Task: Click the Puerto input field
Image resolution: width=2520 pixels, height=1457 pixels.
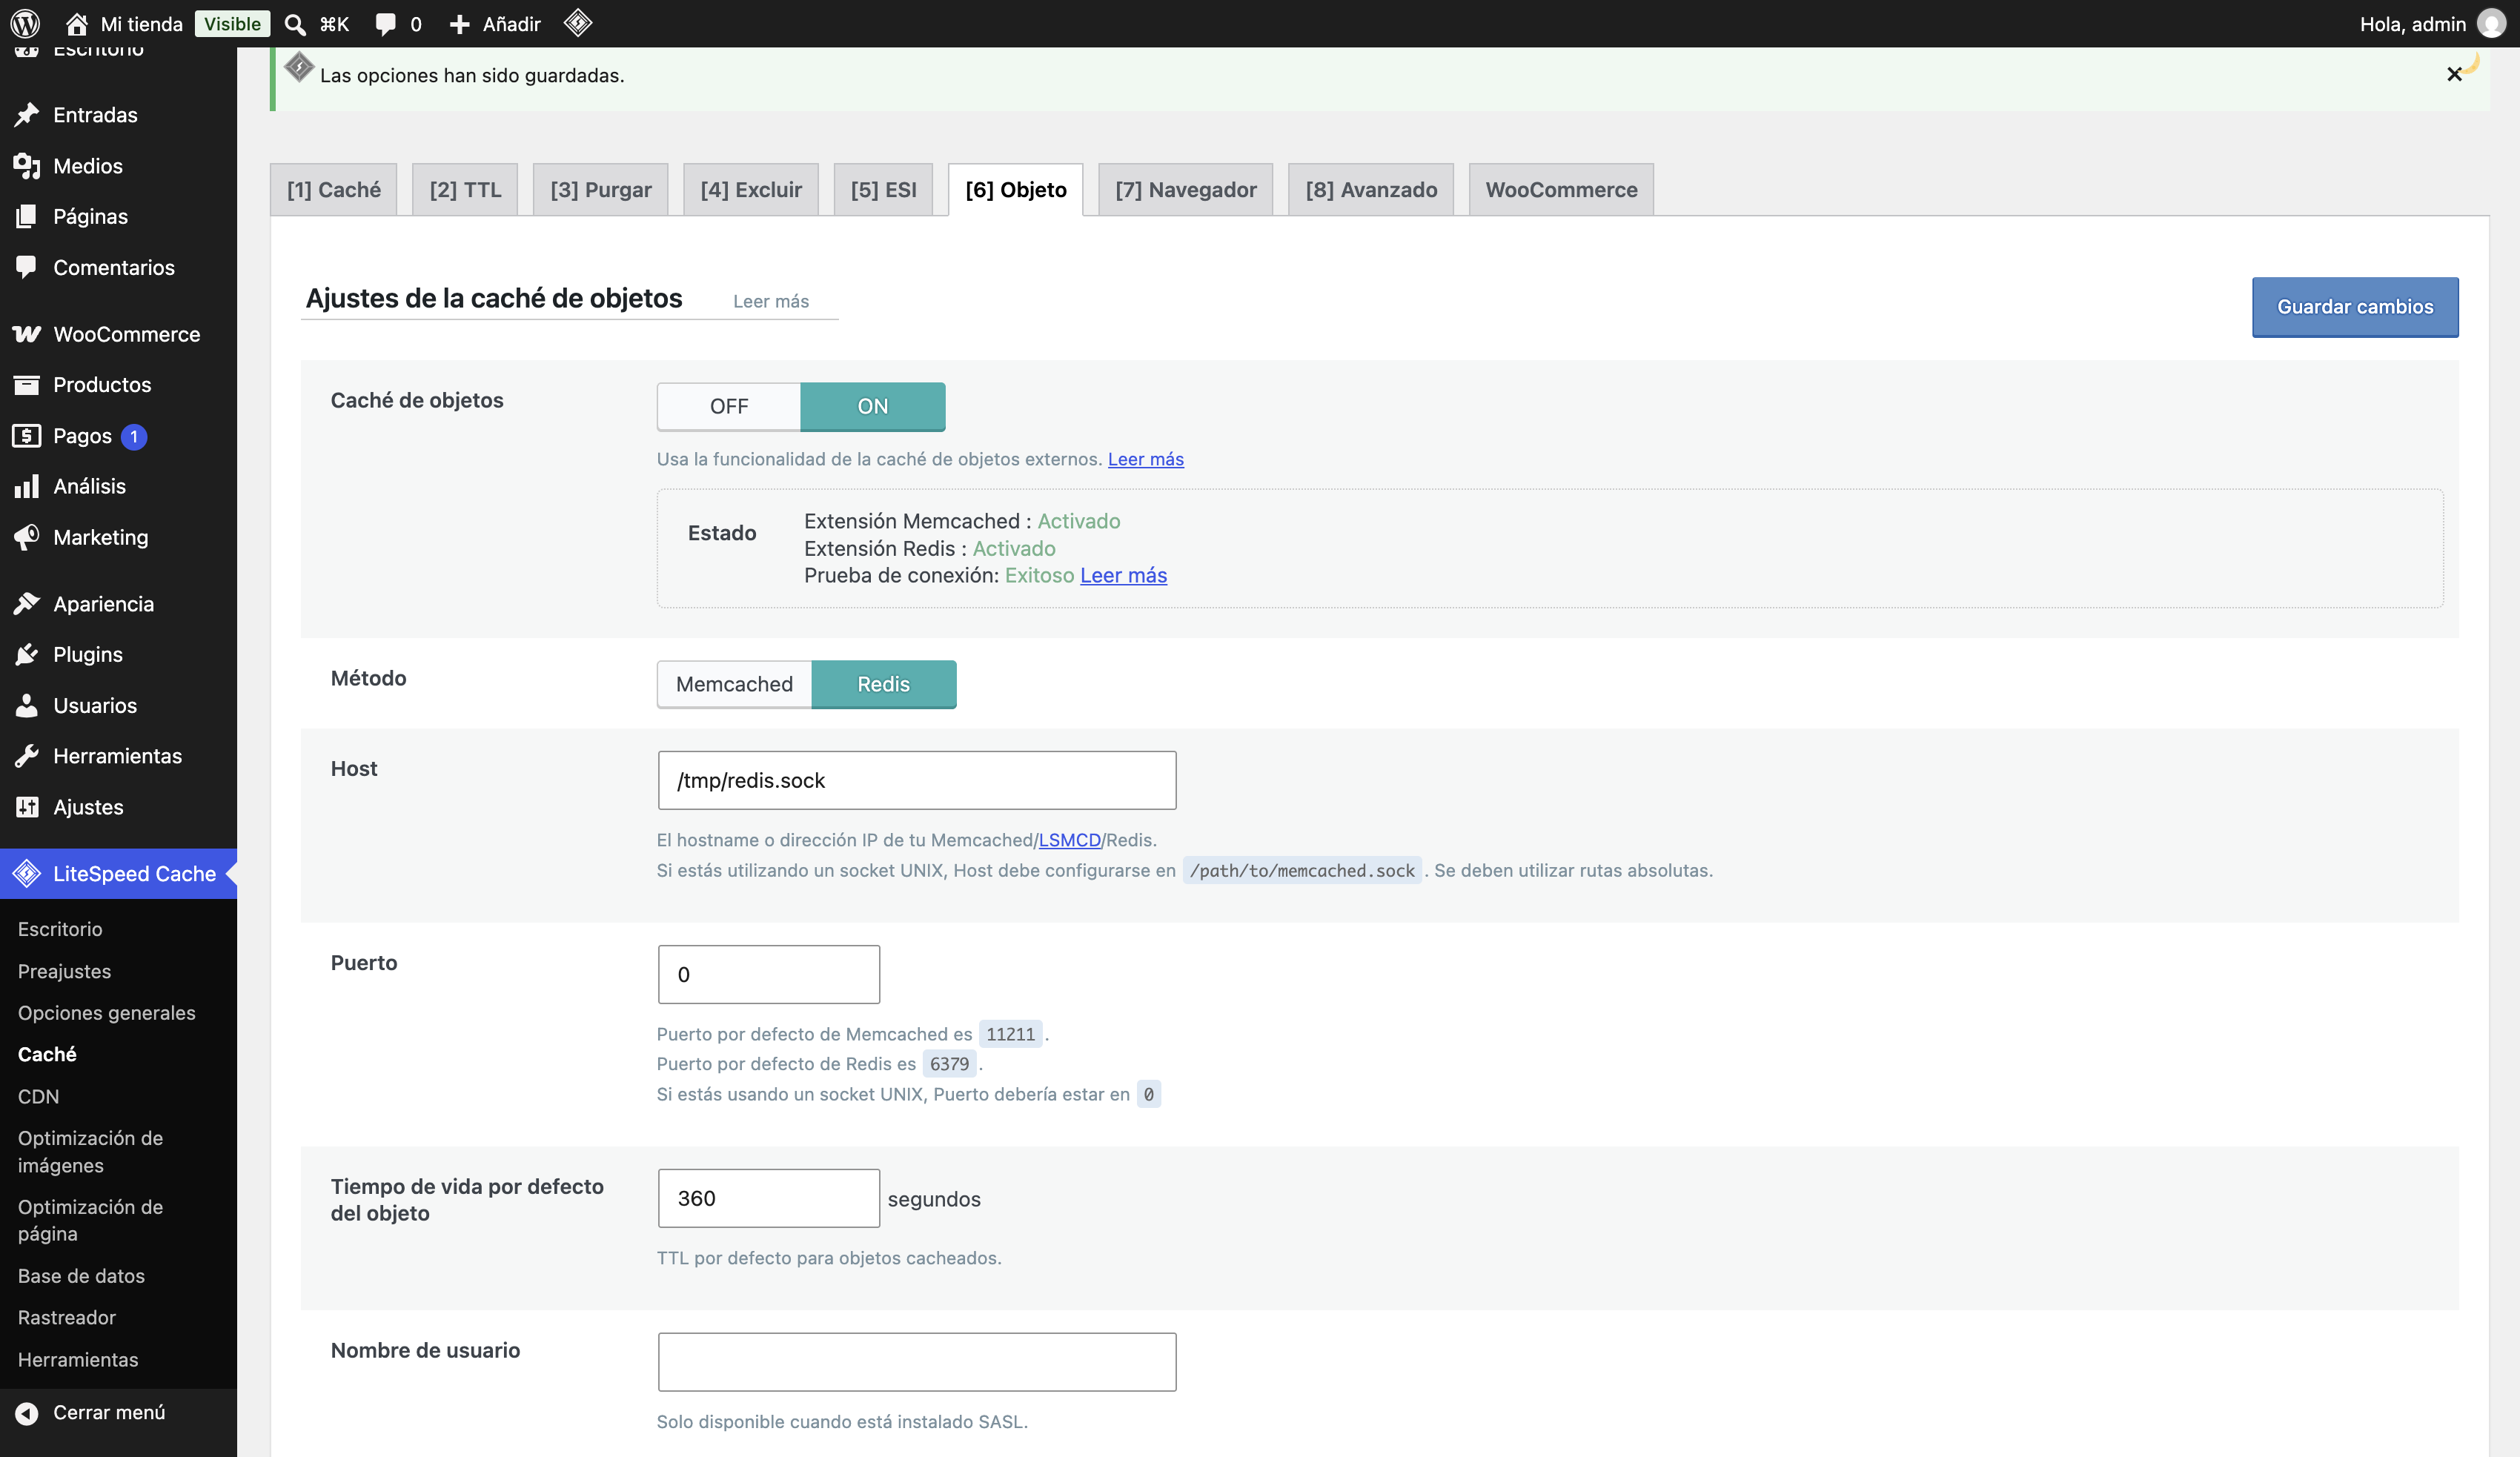Action: [x=769, y=974]
